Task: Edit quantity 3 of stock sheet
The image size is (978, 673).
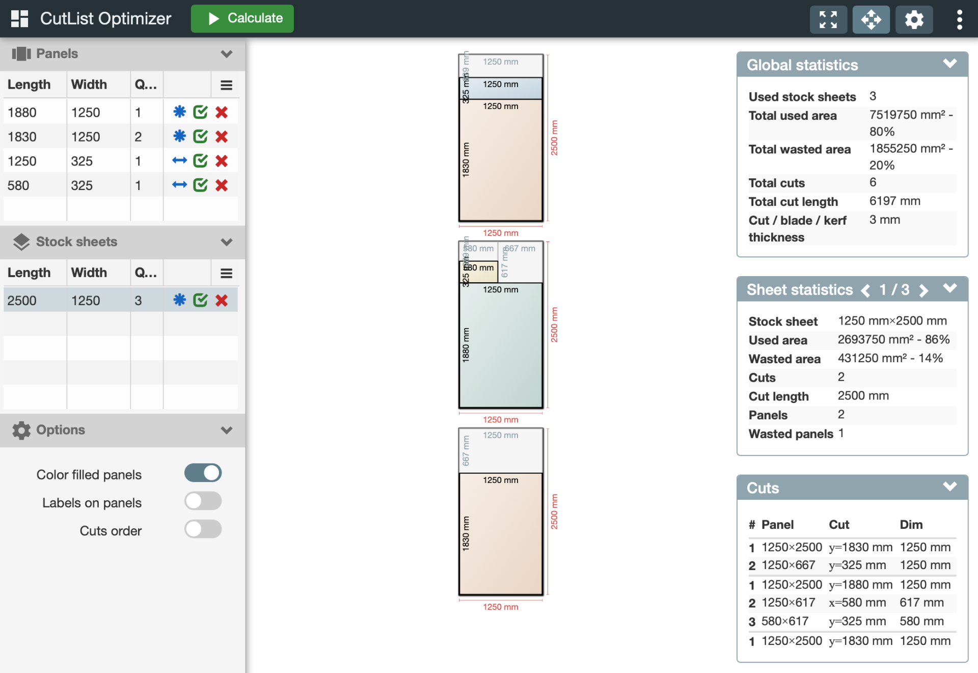Action: [x=147, y=300]
